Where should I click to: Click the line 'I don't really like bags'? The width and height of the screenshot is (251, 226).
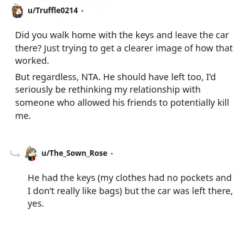pos(130,191)
